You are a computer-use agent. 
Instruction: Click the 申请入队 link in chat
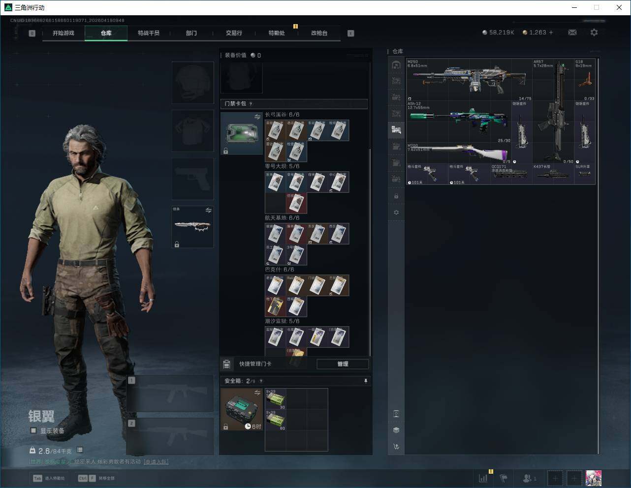tap(156, 462)
